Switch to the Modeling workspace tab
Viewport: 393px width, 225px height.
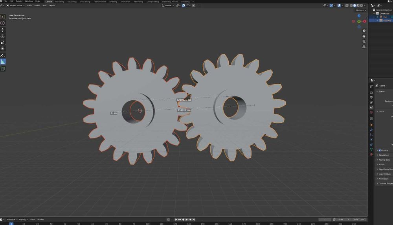(x=59, y=2)
